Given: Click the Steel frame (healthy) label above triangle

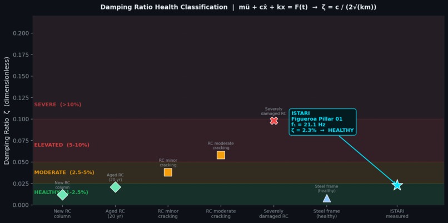Looking at the screenshot, I should (327, 189).
